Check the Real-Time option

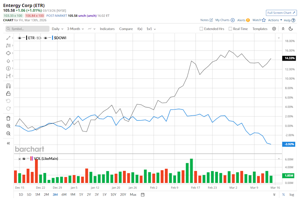tap(230, 29)
